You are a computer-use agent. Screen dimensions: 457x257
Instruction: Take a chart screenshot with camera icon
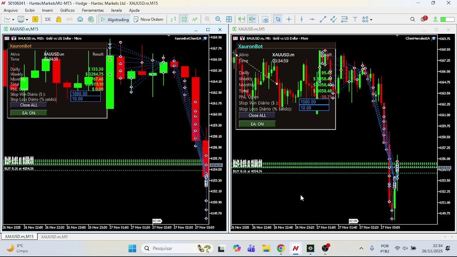coord(265,19)
